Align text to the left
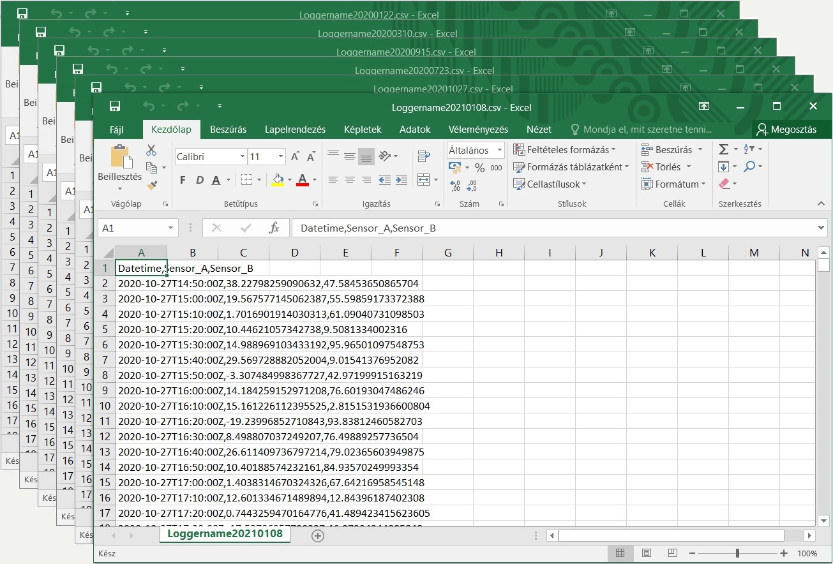This screenshot has width=833, height=564. point(333,181)
